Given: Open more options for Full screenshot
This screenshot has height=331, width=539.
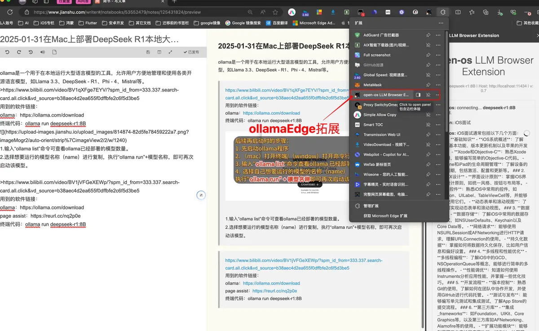Looking at the screenshot, I should (438, 55).
